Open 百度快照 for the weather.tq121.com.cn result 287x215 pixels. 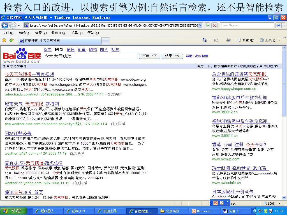pos(77,153)
